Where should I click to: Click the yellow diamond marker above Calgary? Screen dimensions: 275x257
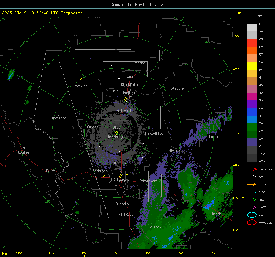pyautogui.click(x=121, y=176)
